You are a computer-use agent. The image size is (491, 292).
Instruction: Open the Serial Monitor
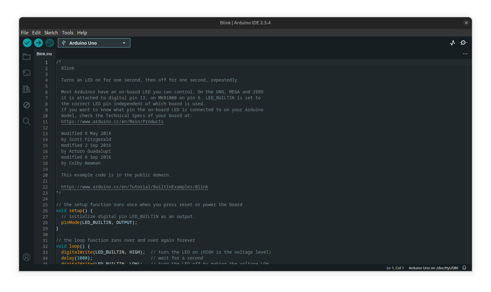point(464,43)
